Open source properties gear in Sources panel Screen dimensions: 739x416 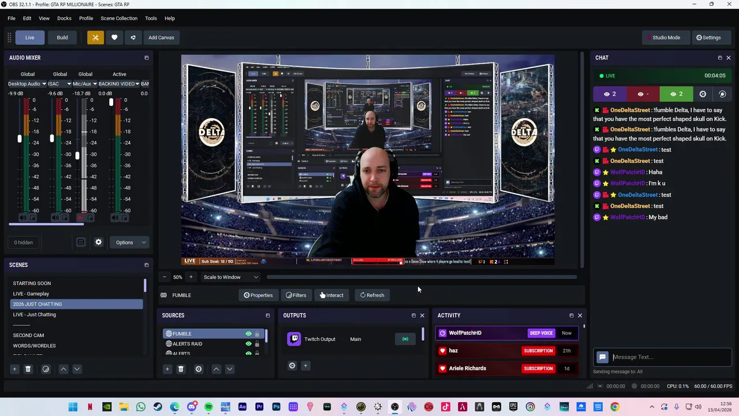pos(199,369)
